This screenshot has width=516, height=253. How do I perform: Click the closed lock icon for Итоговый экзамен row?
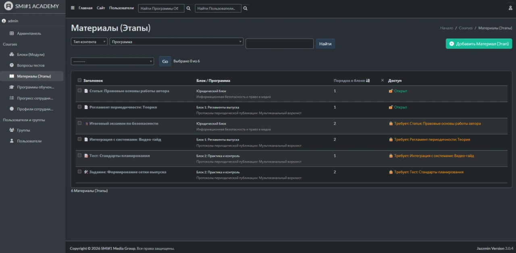391,123
